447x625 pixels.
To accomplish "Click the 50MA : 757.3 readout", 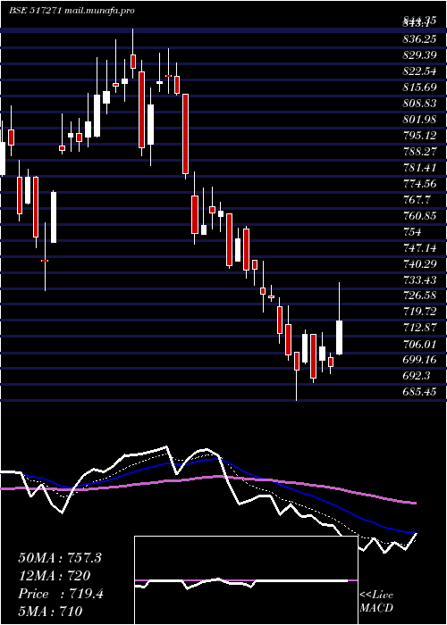I will tap(60, 558).
